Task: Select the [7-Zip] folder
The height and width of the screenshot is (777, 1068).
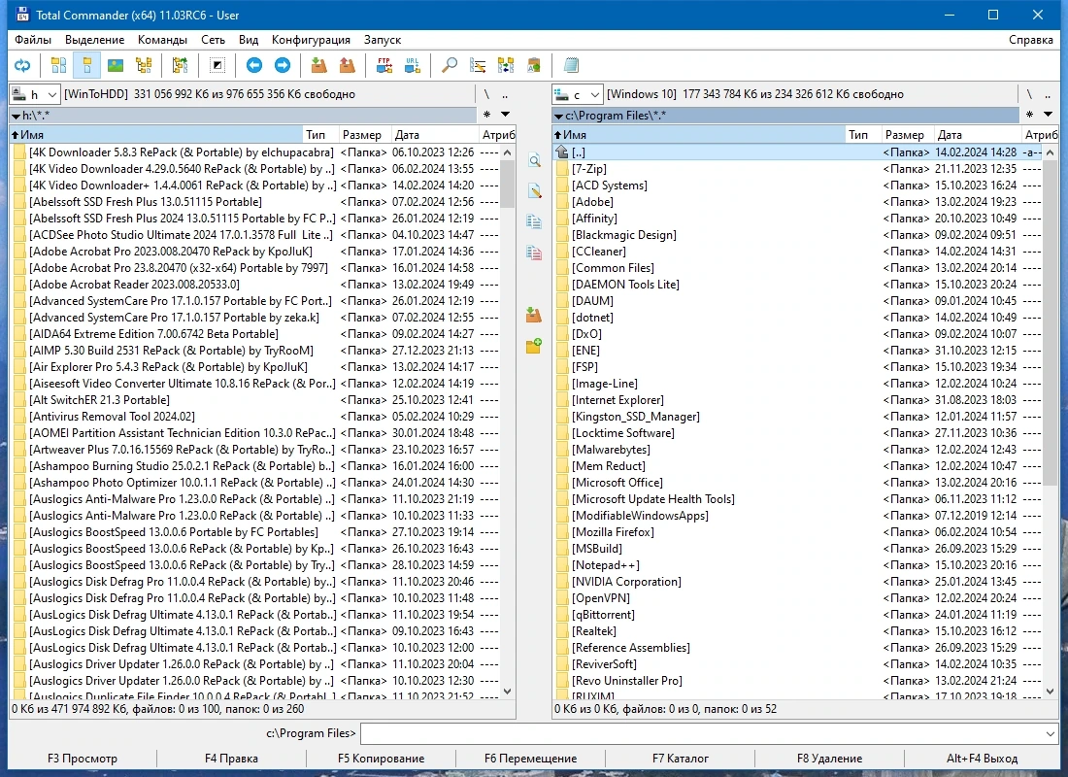Action: tap(797, 168)
